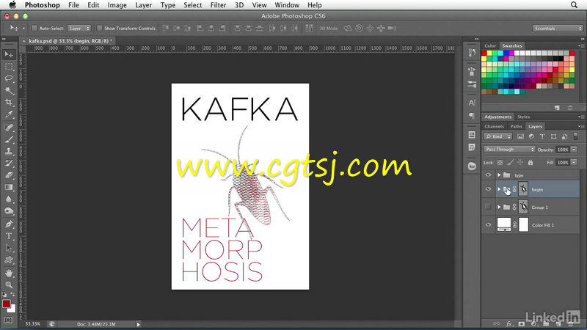
Task: Click the status bar arrow button
Action: coord(138,324)
